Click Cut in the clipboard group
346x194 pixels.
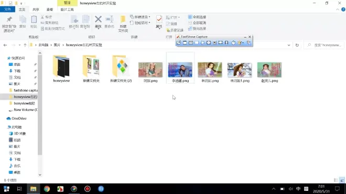pos(46,17)
